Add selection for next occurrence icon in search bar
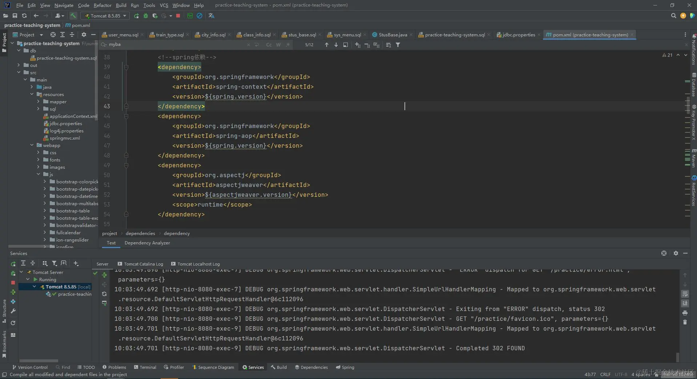Image resolution: width=697 pixels, height=379 pixels. pos(358,45)
